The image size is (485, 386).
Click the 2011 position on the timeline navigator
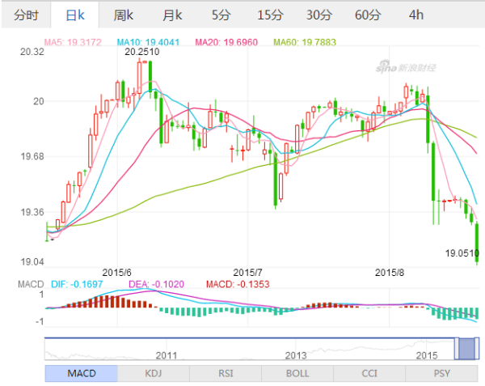[x=167, y=354]
